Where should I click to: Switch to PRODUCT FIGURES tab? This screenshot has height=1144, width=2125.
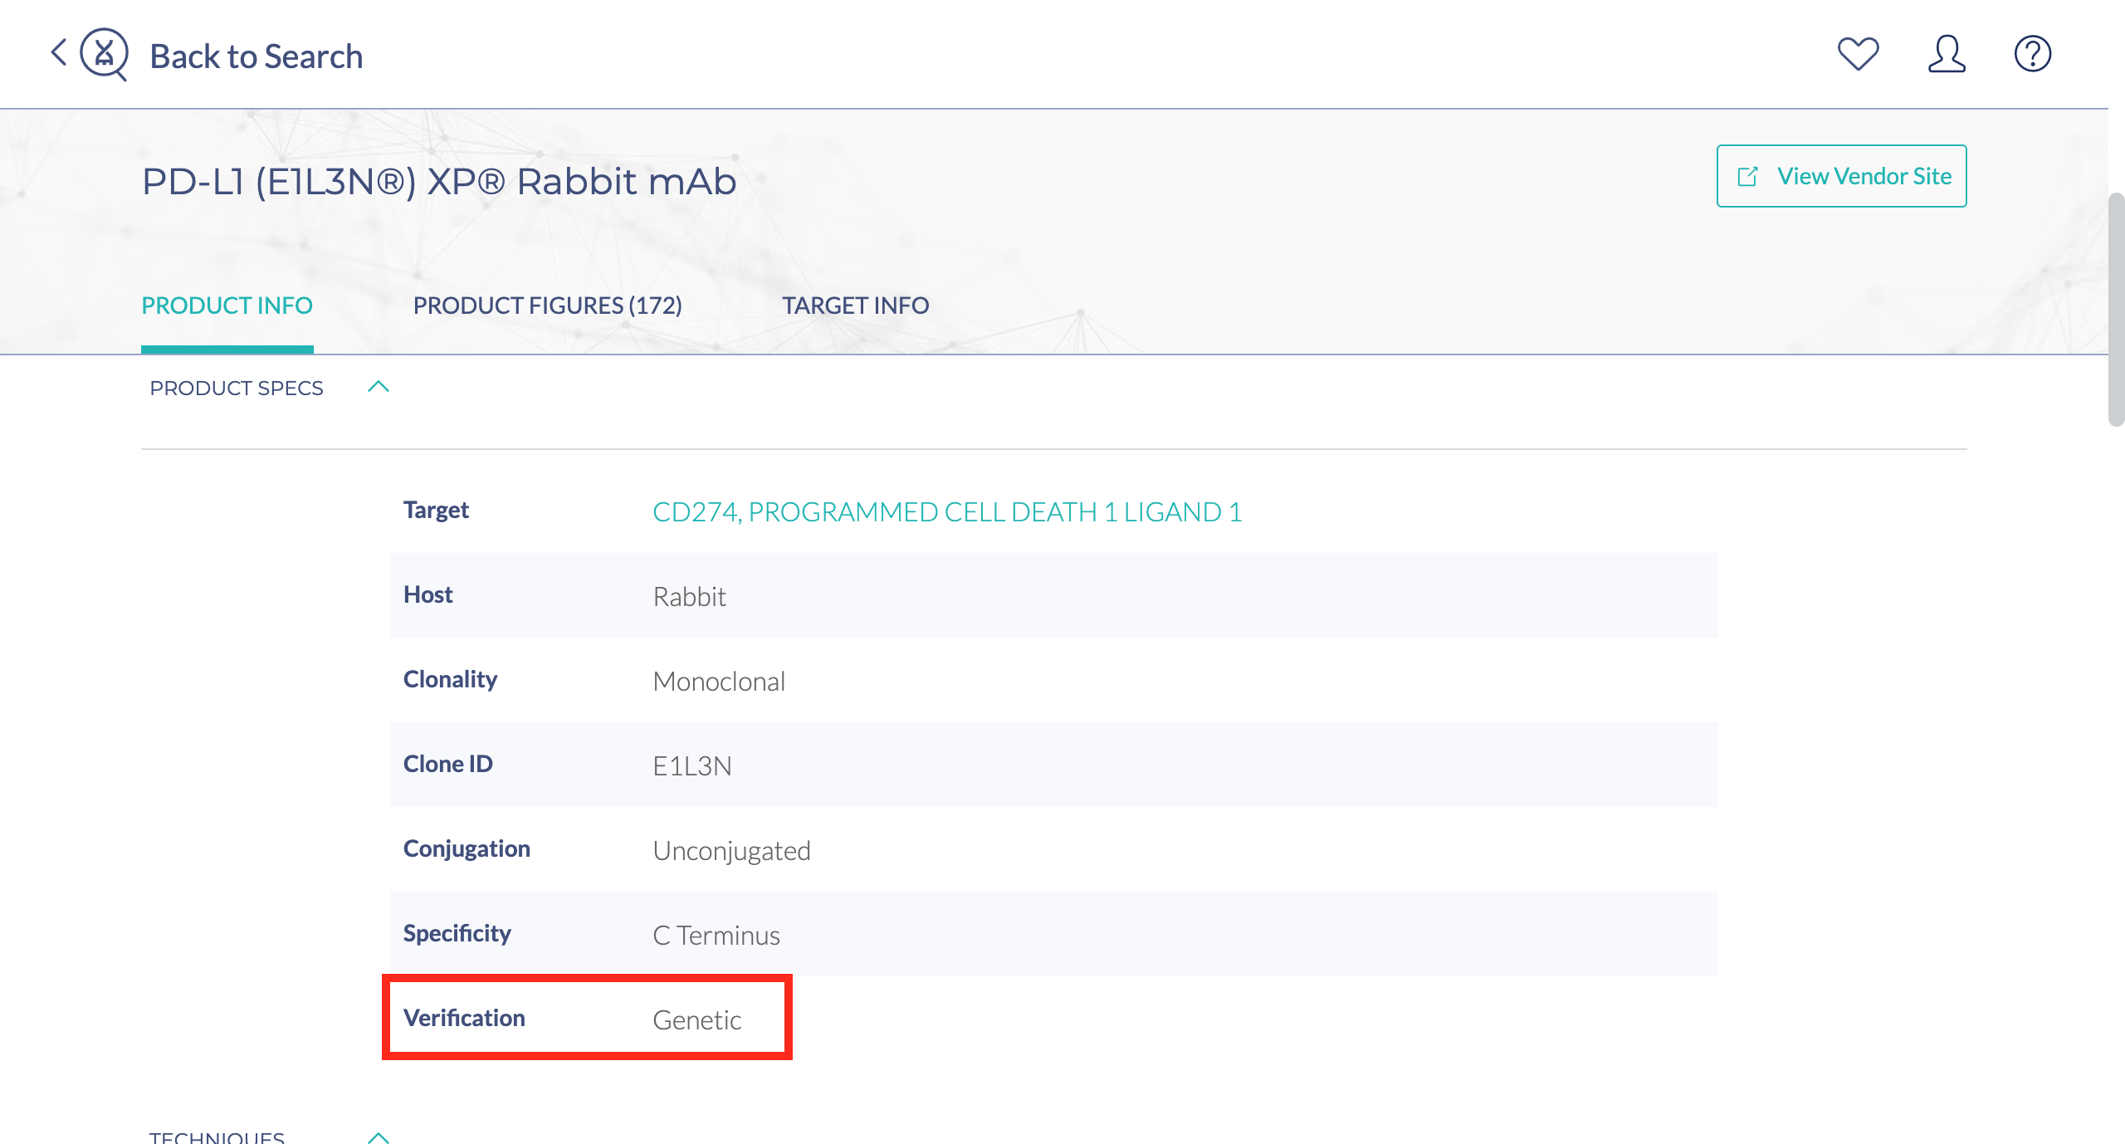[548, 306]
